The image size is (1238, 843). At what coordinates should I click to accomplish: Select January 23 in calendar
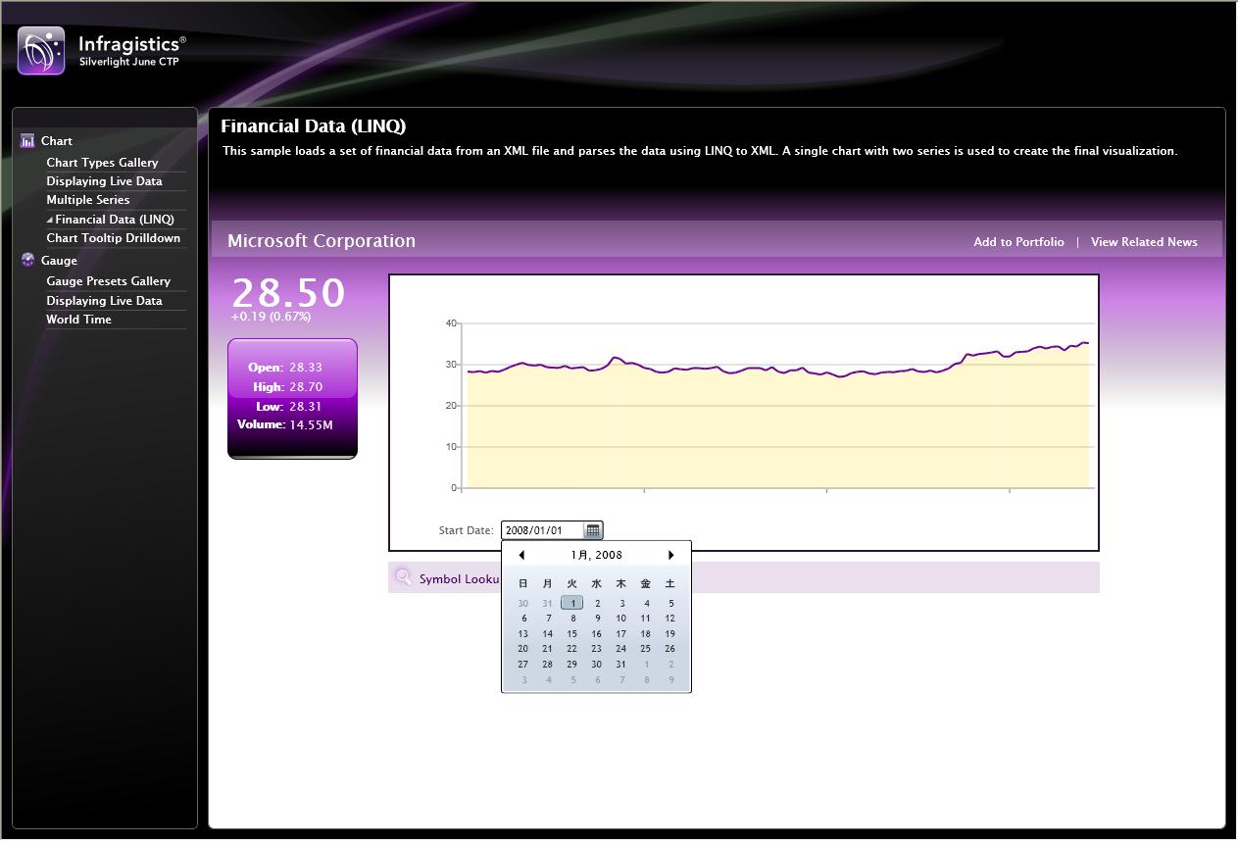coord(597,649)
